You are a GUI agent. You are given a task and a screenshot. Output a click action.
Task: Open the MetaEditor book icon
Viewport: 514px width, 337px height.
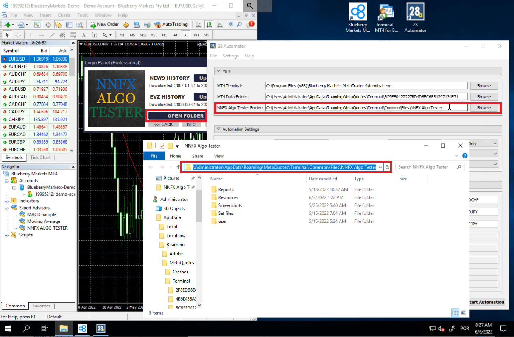(126, 25)
